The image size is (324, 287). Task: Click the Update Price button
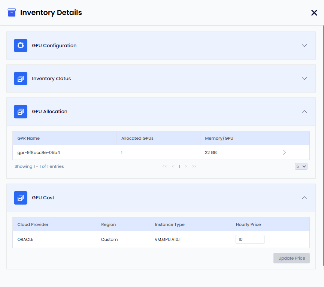pyautogui.click(x=291, y=258)
